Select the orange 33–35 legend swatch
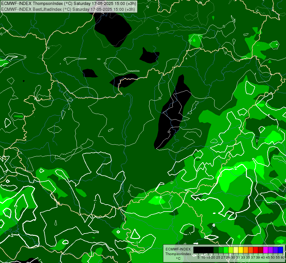Screen dimensions: 286x263 pos(246,250)
